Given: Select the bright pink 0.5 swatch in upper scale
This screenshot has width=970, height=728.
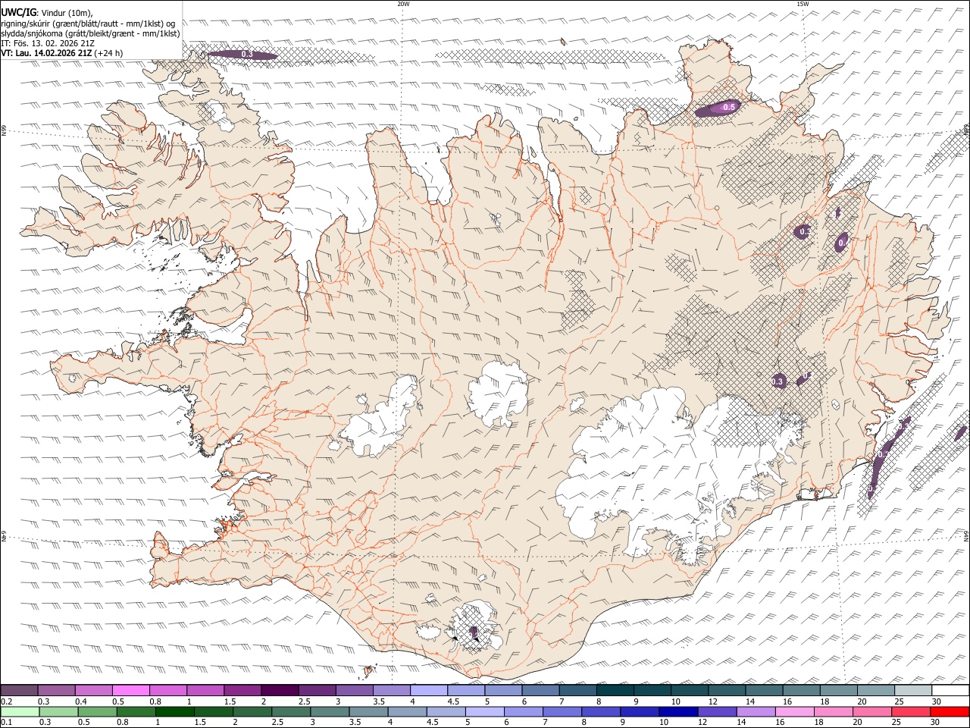Looking at the screenshot, I should (x=130, y=690).
